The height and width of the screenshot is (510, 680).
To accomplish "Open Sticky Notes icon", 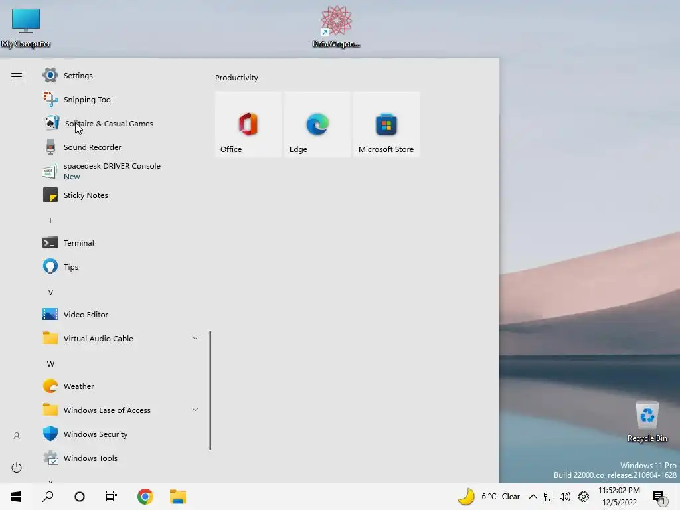I will (50, 195).
